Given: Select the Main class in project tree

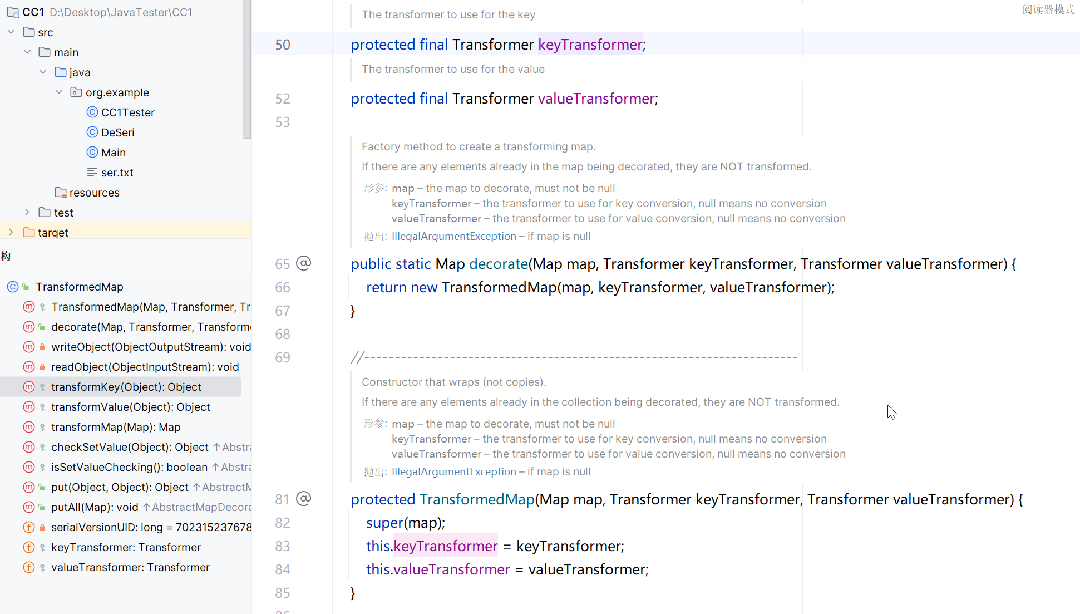Looking at the screenshot, I should coord(113,153).
